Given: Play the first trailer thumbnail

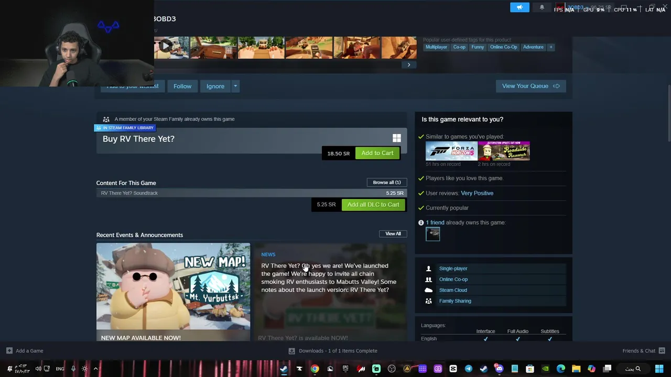Looking at the screenshot, I should (x=171, y=48).
